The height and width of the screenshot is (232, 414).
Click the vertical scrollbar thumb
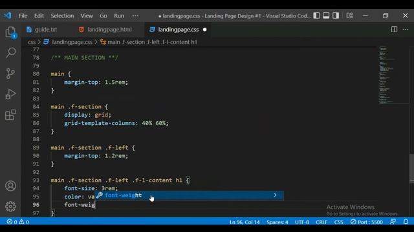point(411,168)
